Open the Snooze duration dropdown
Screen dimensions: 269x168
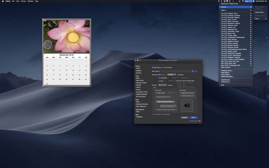[x=162, y=85]
